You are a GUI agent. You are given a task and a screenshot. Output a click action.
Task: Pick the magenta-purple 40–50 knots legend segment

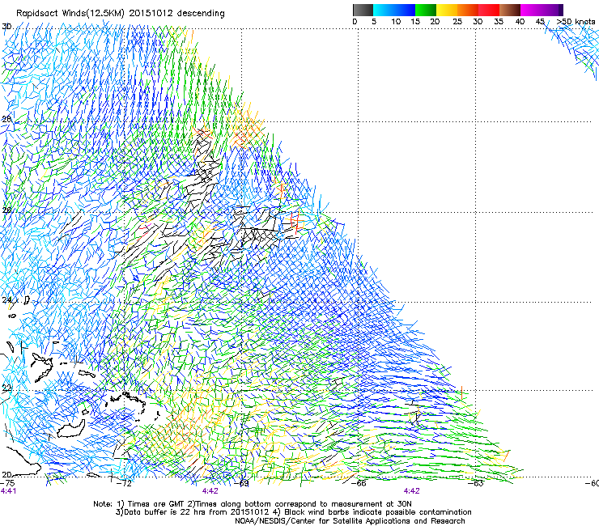point(542,10)
